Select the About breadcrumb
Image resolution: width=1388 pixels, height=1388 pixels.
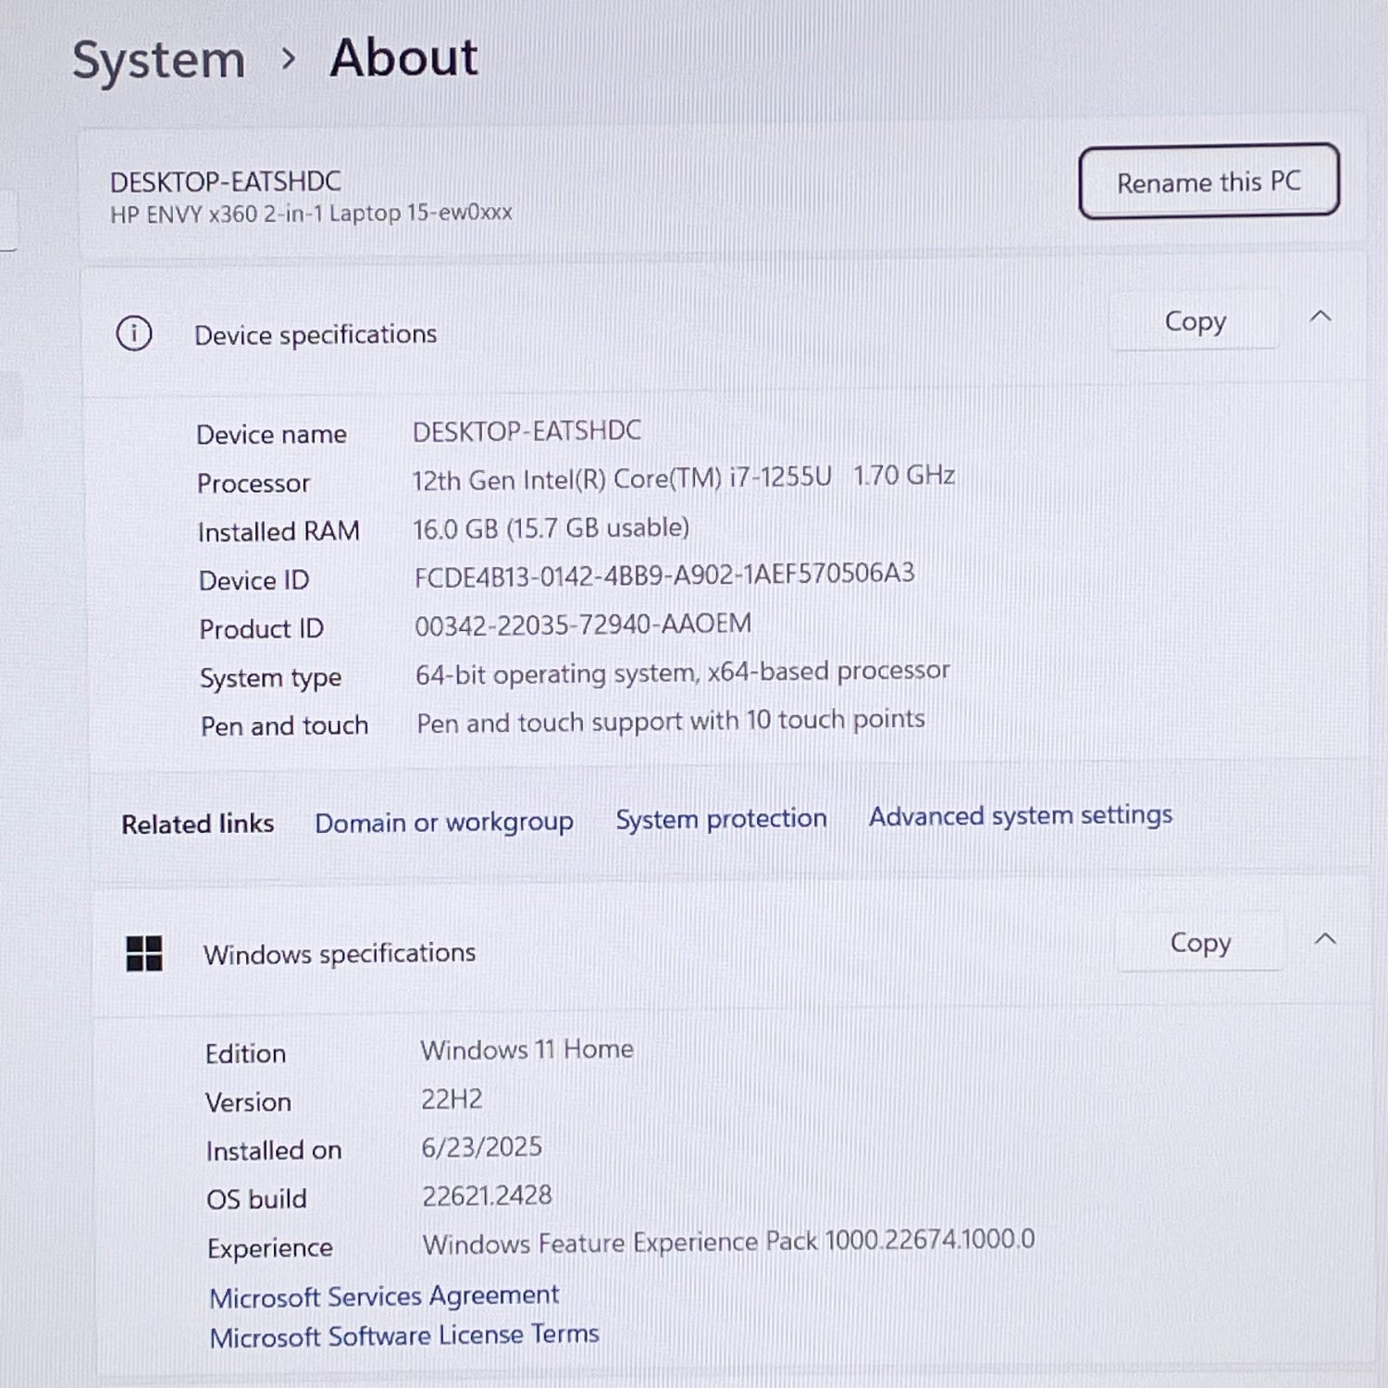click(403, 57)
